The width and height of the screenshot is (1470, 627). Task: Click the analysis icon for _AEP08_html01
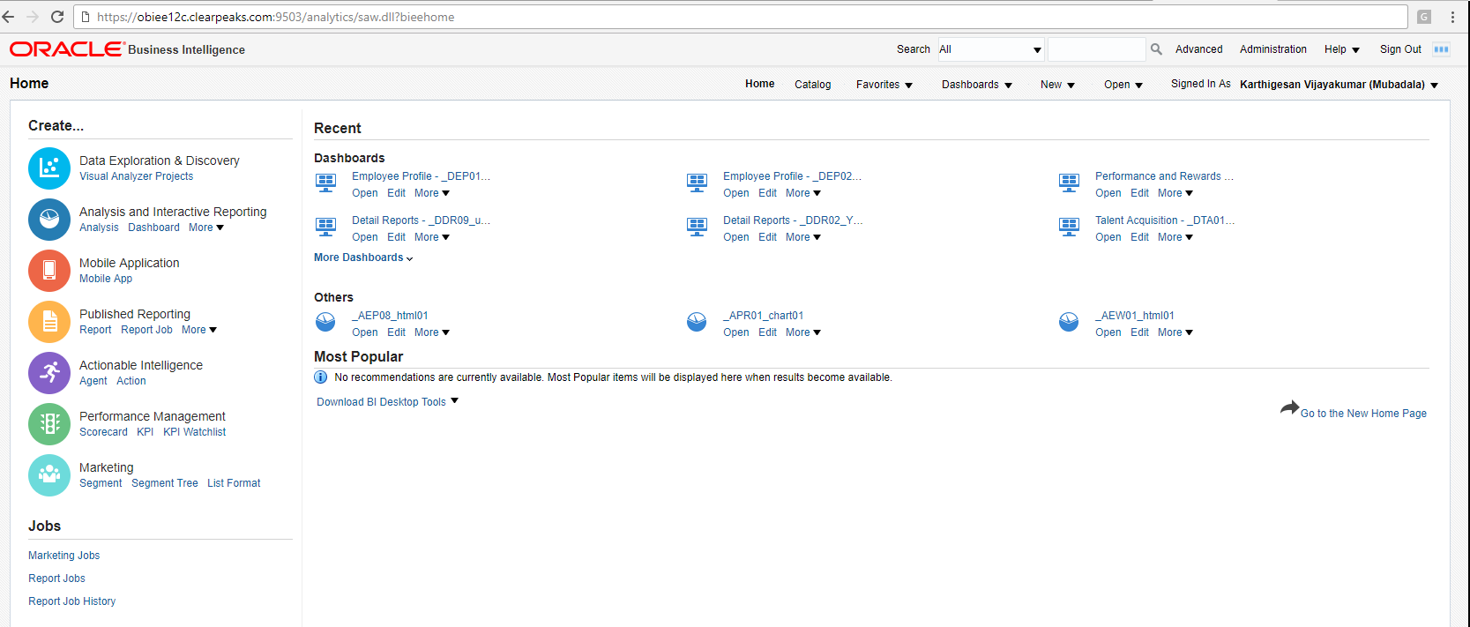click(x=325, y=322)
